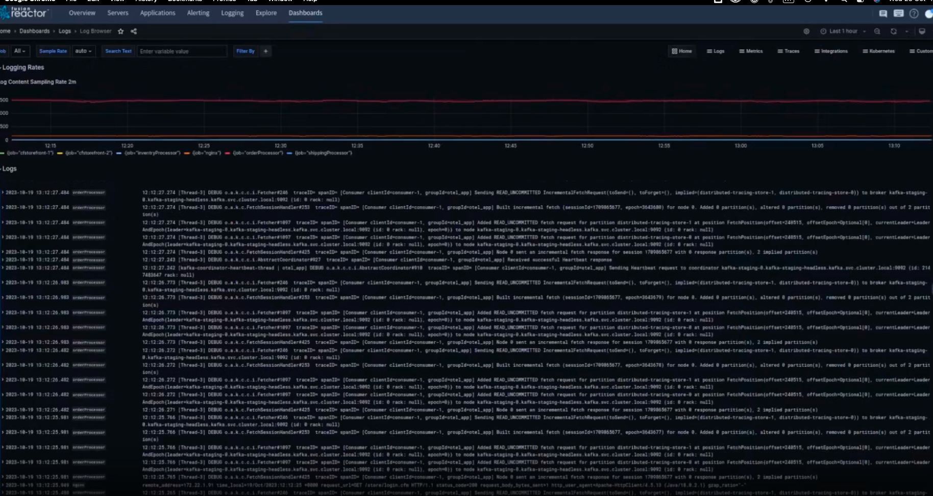Viewport: 933px width, 496px height.
Task: Open the Logging menu
Action: 232,13
